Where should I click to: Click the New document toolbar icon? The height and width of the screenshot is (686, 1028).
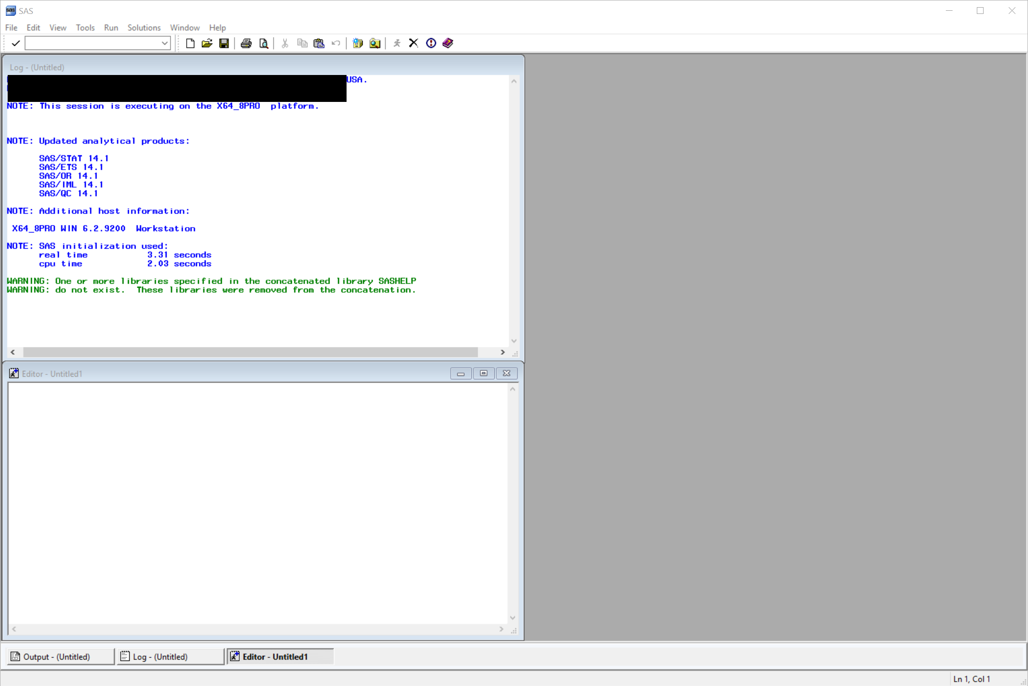[190, 43]
